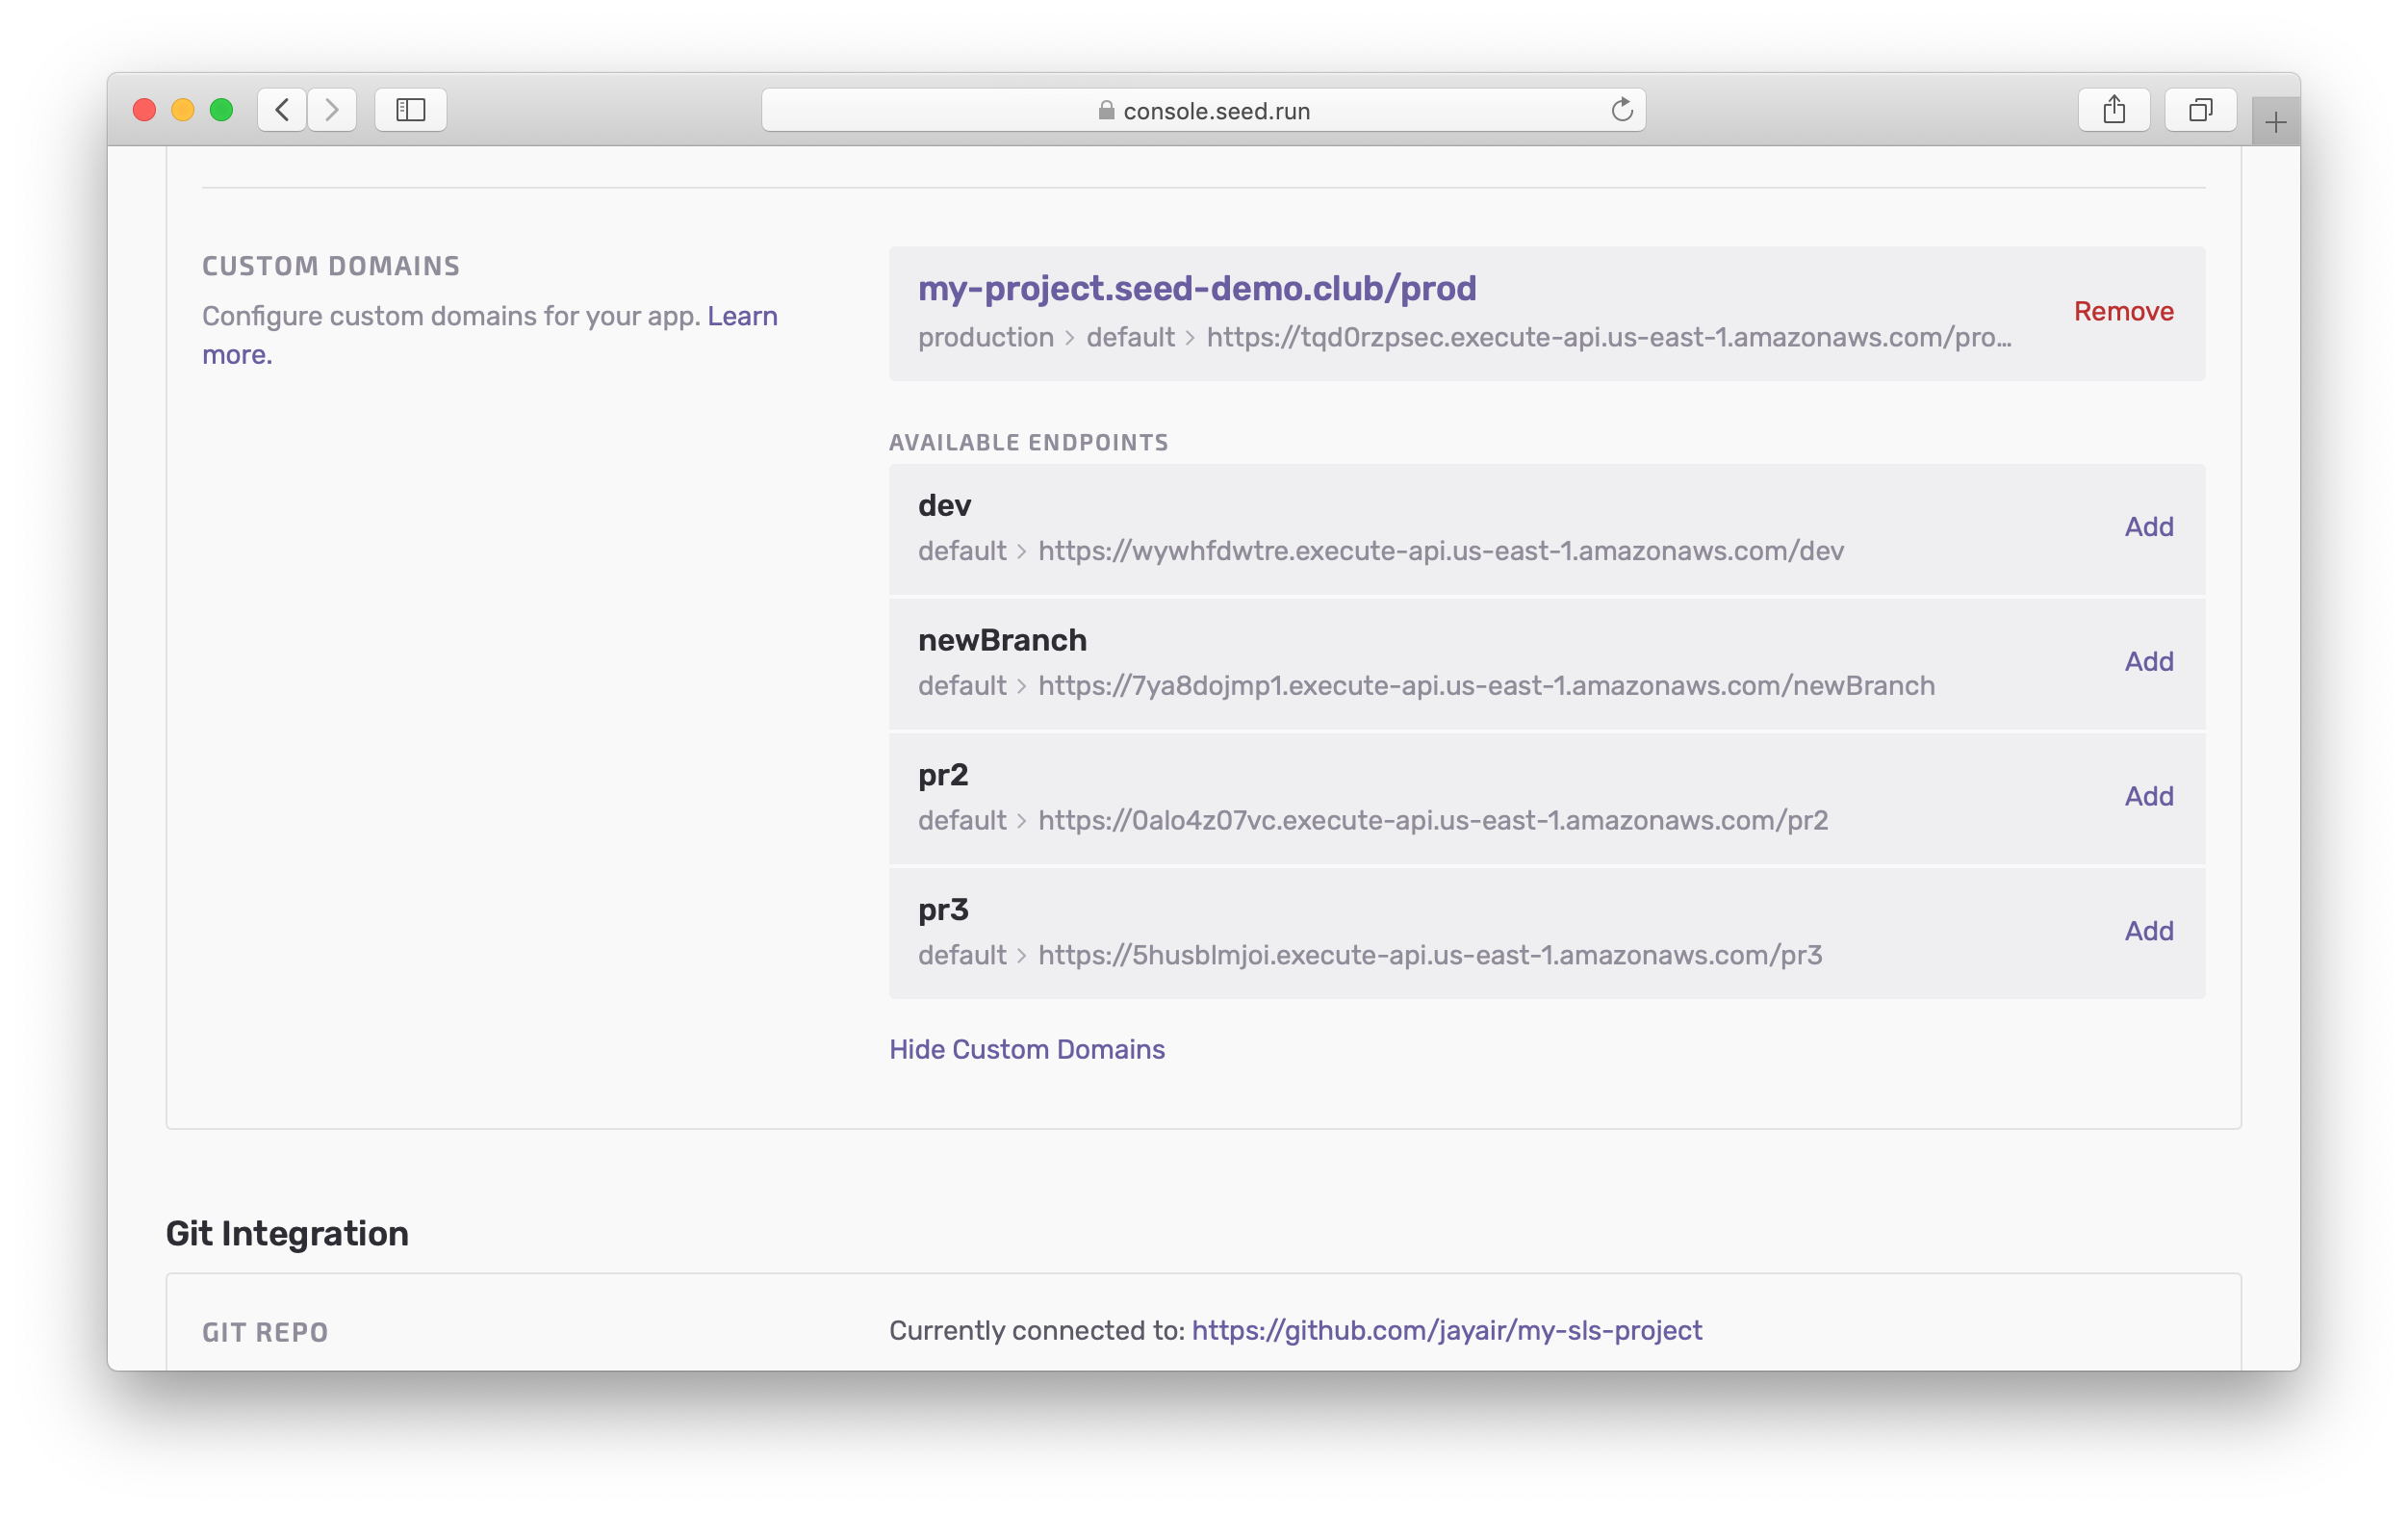
Task: Select the newBranch endpoint name
Action: click(1002, 640)
